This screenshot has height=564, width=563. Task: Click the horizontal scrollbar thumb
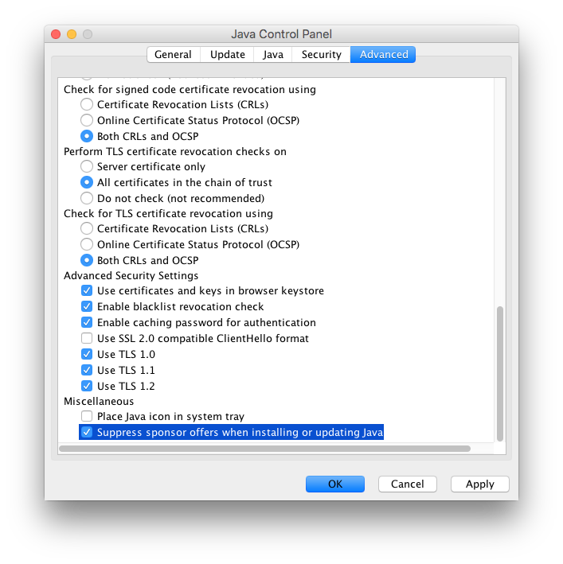(264, 449)
